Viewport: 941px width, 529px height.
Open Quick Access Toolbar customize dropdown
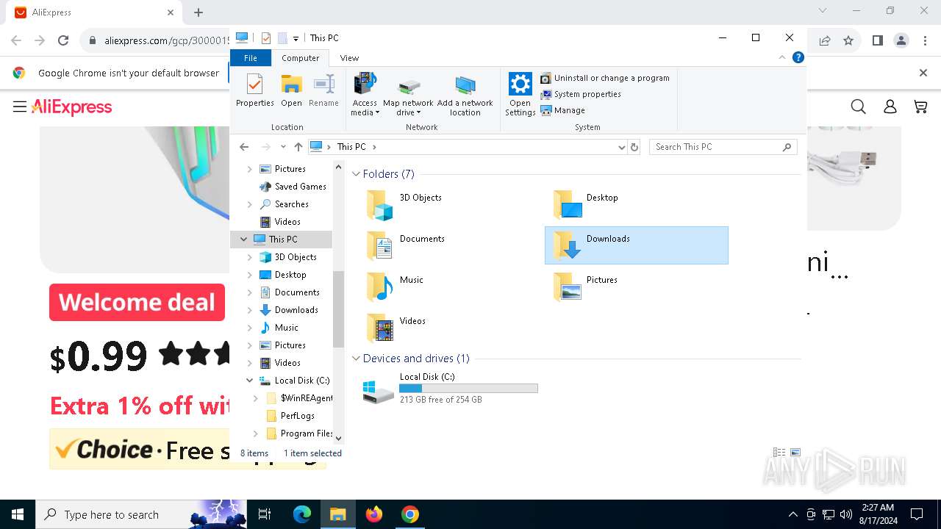point(296,38)
